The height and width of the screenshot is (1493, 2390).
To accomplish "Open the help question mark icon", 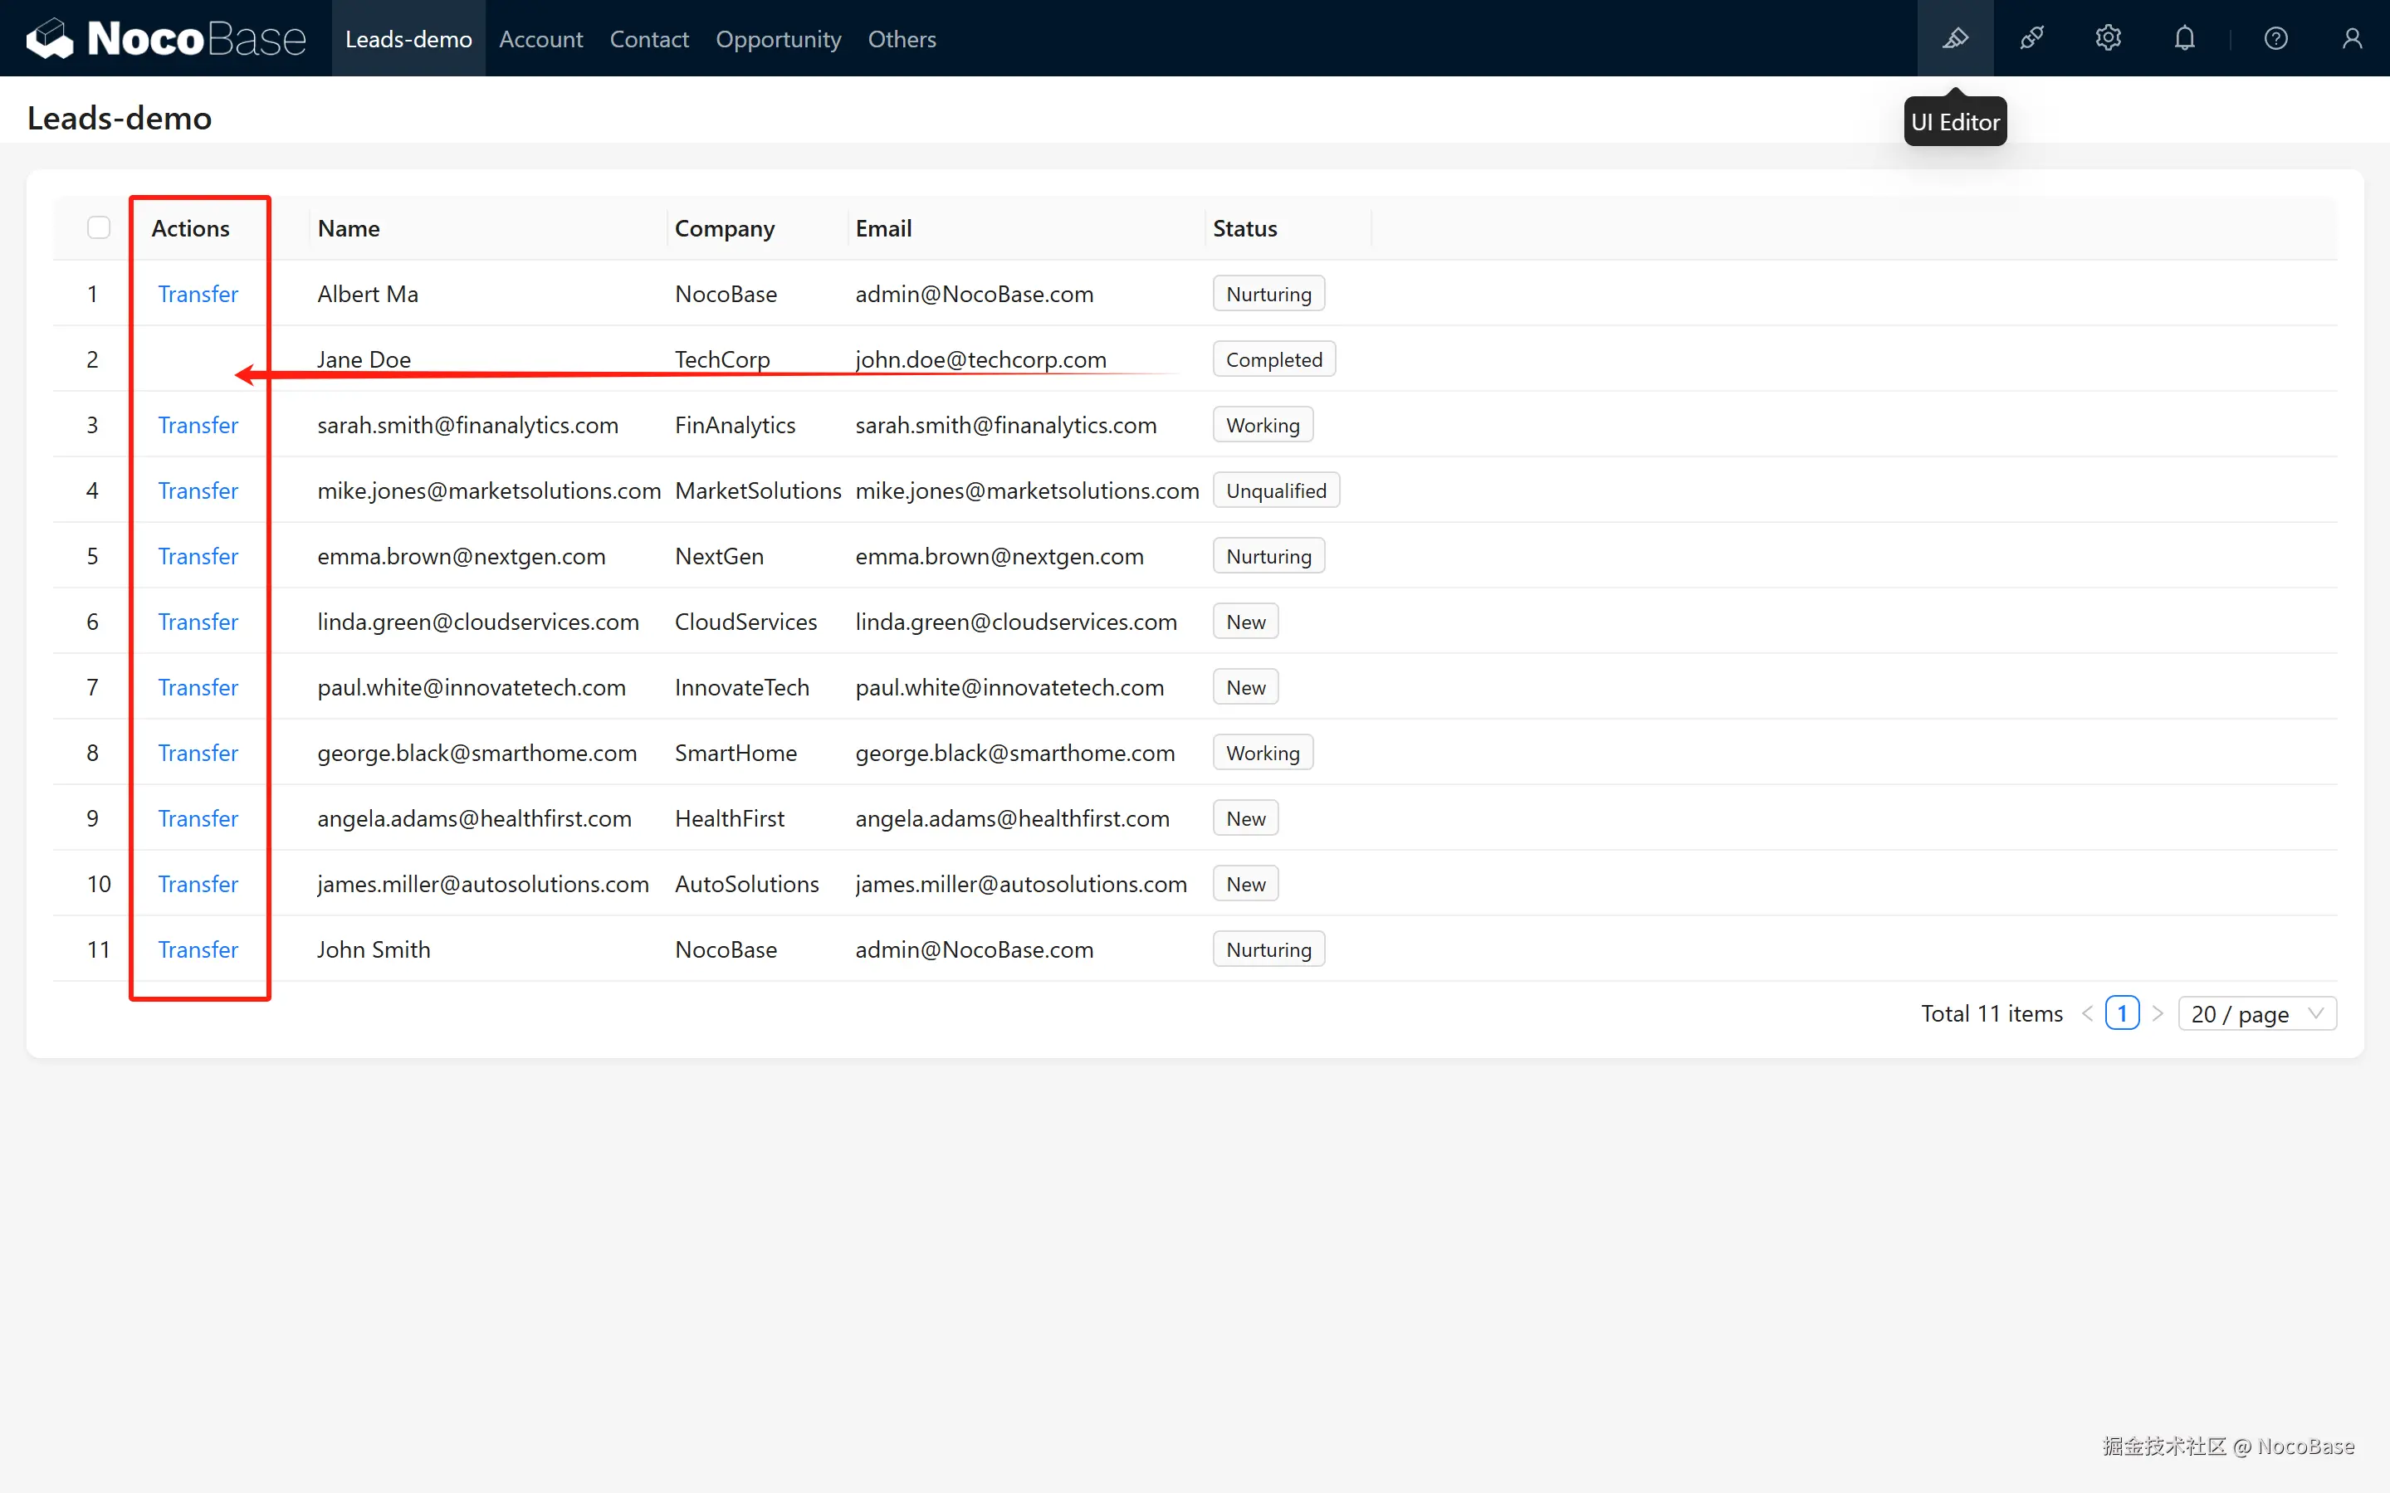I will coord(2275,38).
